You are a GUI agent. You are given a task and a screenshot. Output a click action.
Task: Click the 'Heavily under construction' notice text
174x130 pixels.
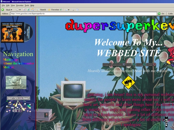coord(128,71)
